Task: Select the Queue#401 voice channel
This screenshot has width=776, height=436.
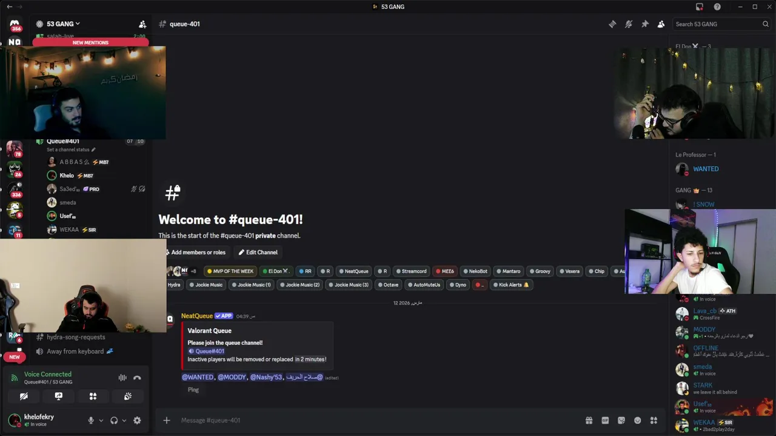Action: [62, 141]
